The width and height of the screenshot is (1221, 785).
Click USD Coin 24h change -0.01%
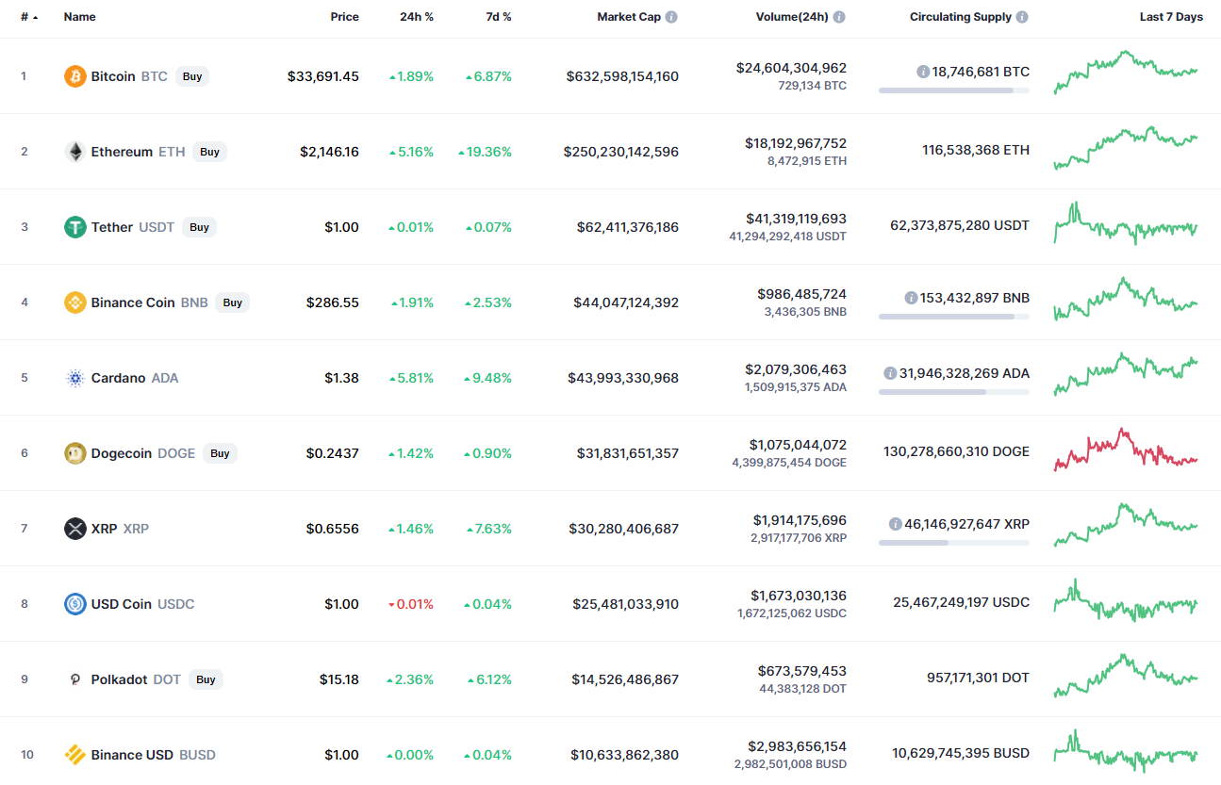click(x=411, y=604)
